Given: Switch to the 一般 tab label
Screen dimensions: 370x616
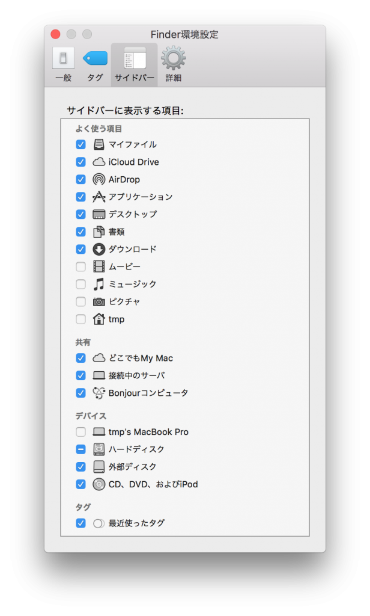Looking at the screenshot, I should pyautogui.click(x=63, y=78).
